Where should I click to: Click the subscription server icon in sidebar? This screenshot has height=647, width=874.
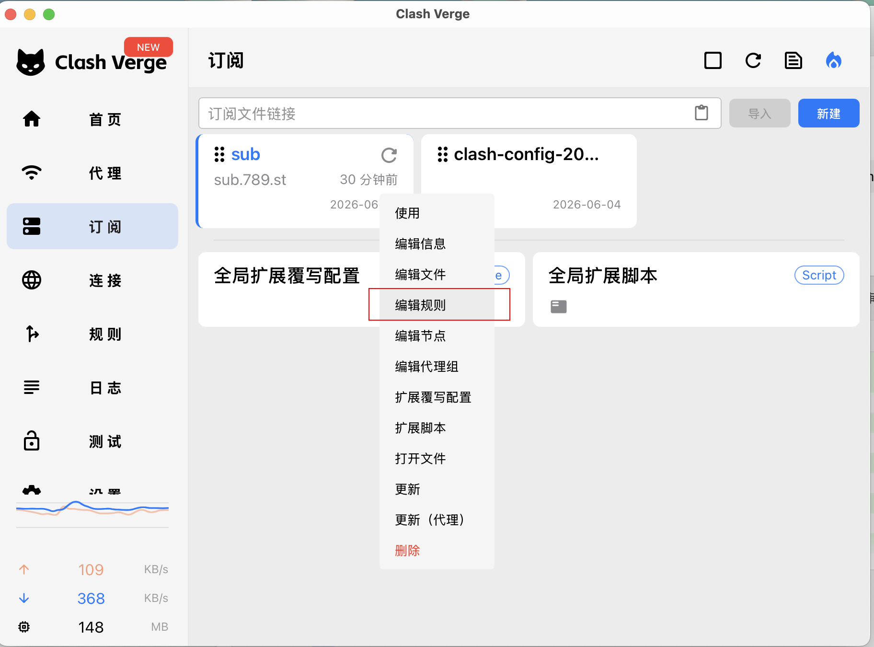click(32, 226)
